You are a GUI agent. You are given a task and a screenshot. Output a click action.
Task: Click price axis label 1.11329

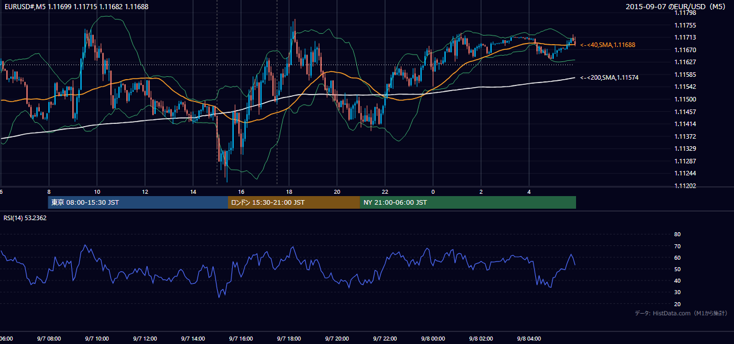click(685, 148)
